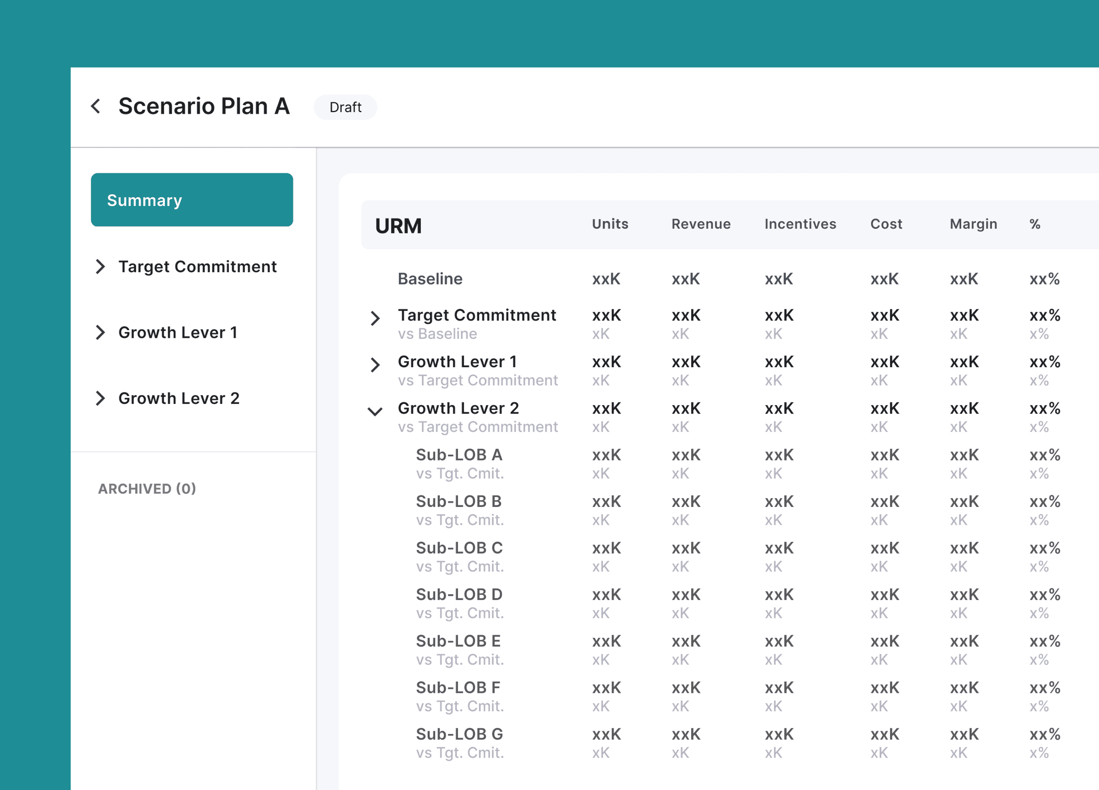Viewport: 1099px width, 790px height.
Task: Click the Margin column header
Action: pyautogui.click(x=973, y=224)
